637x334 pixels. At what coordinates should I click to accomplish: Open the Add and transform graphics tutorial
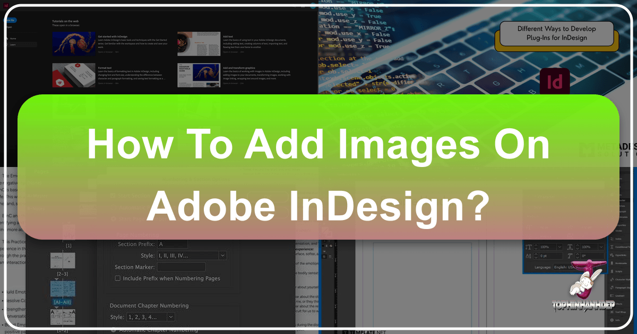[x=199, y=75]
